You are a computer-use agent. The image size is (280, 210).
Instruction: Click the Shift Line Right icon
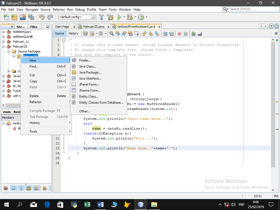171,34
